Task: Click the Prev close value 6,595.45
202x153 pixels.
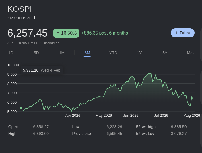Action: pos(114,134)
